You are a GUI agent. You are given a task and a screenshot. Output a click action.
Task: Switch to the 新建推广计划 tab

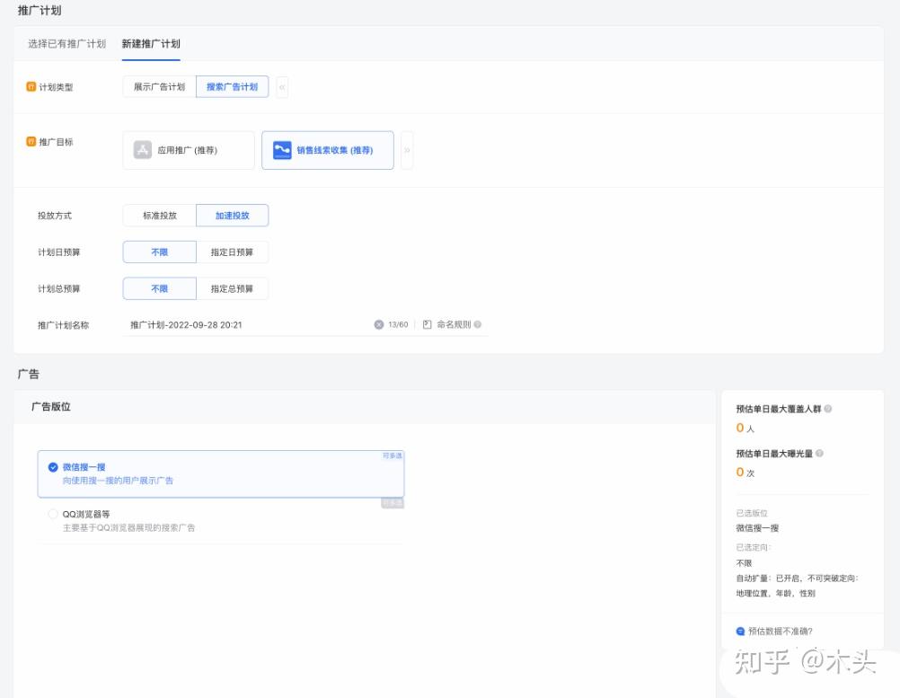click(x=151, y=44)
